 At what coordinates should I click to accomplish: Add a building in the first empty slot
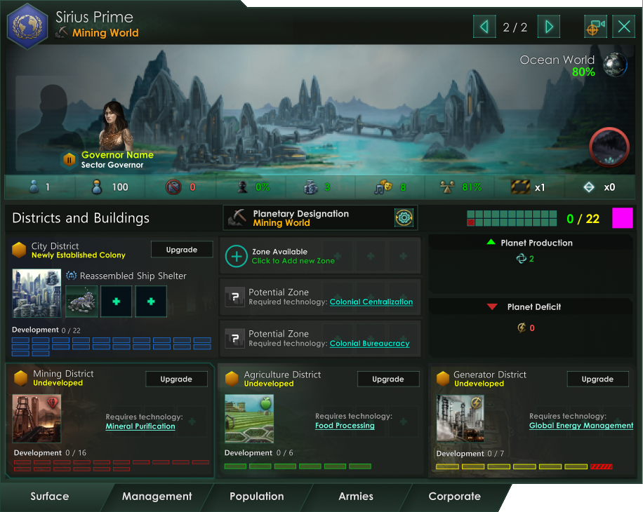(x=117, y=302)
